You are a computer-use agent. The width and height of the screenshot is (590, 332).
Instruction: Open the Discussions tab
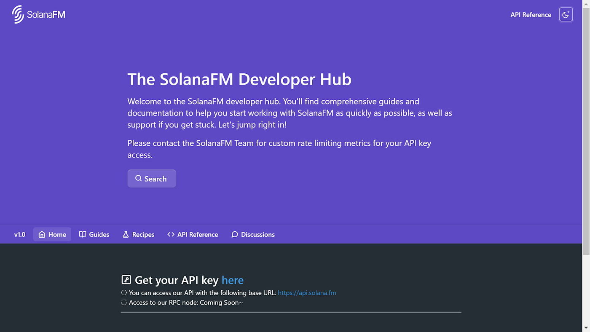point(253,234)
